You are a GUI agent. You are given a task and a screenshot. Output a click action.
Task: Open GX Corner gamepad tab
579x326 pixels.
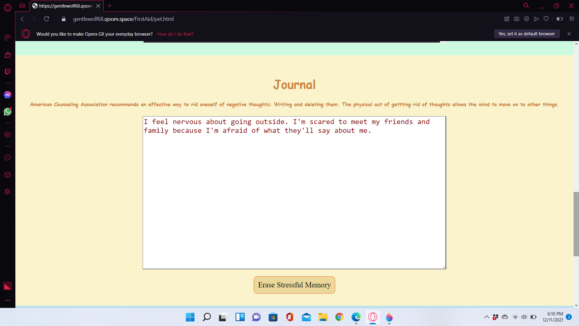click(x=22, y=6)
